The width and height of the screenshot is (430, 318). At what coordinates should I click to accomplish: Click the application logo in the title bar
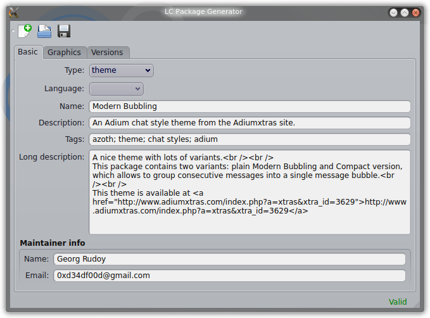(14, 12)
